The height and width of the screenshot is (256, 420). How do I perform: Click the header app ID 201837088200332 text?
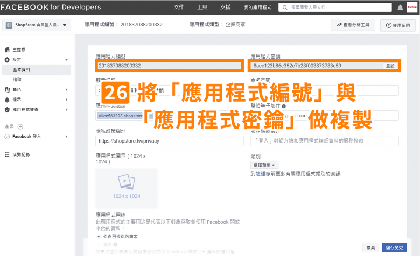point(141,25)
